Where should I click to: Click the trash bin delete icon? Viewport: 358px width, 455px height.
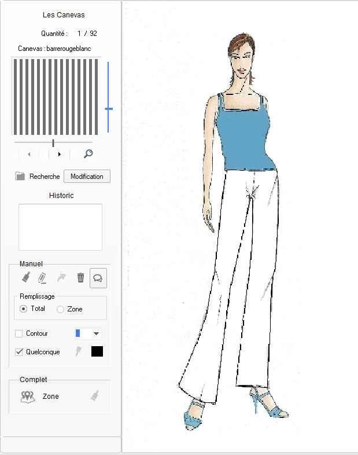pyautogui.click(x=81, y=278)
